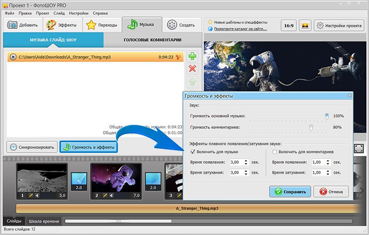Click the pencil edit icon on slide 1
Screen dimensions: 369x235
[31, 195]
